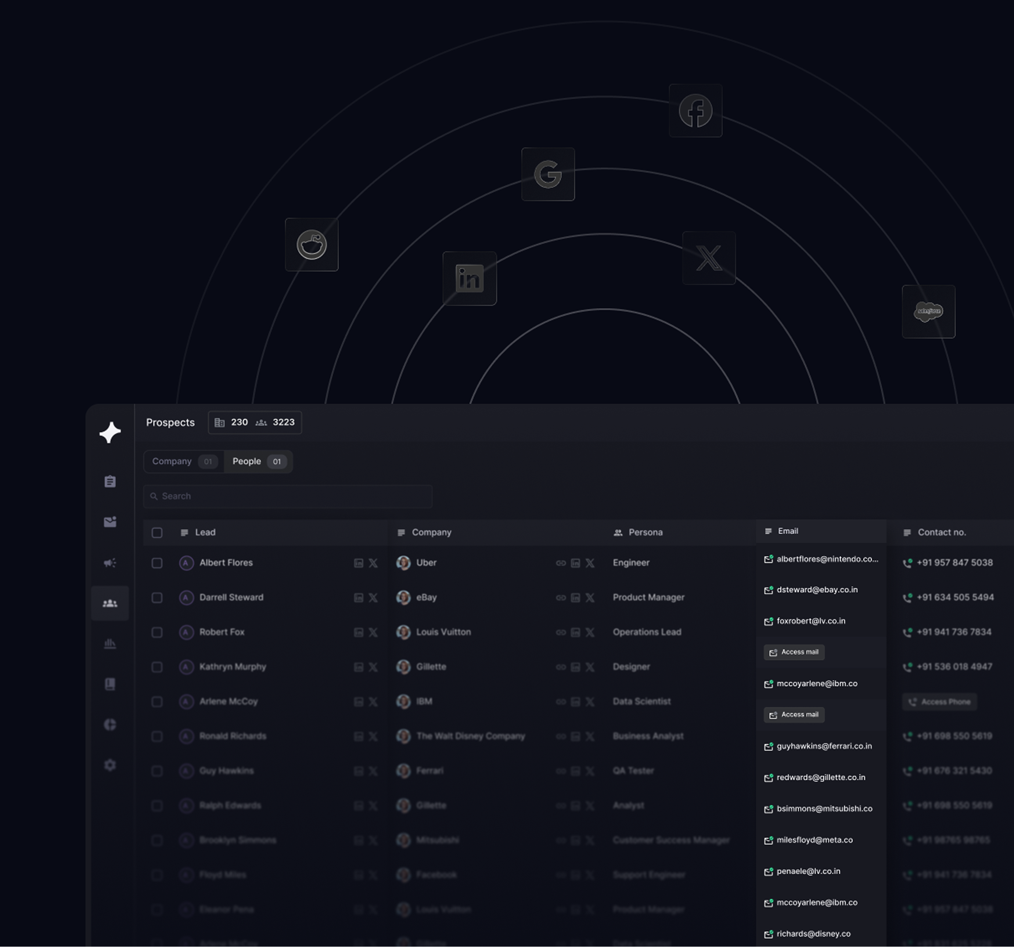Select the checkbox for Kathryn Murphy's row
The image size is (1014, 947).
(x=157, y=667)
